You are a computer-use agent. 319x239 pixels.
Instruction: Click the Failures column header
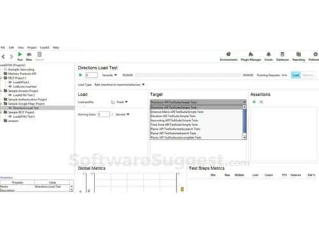tap(295, 175)
